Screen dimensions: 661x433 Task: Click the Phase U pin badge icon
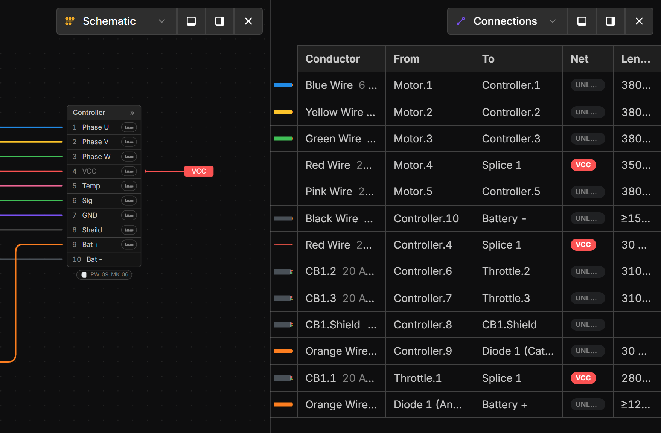click(x=129, y=127)
